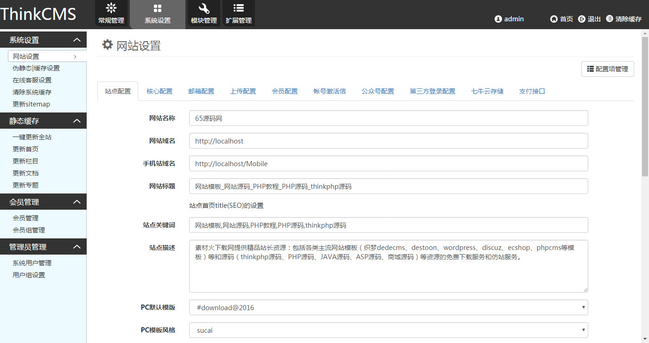The height and width of the screenshot is (343, 649).
Task: Log out using 退出 icon
Action: point(582,19)
